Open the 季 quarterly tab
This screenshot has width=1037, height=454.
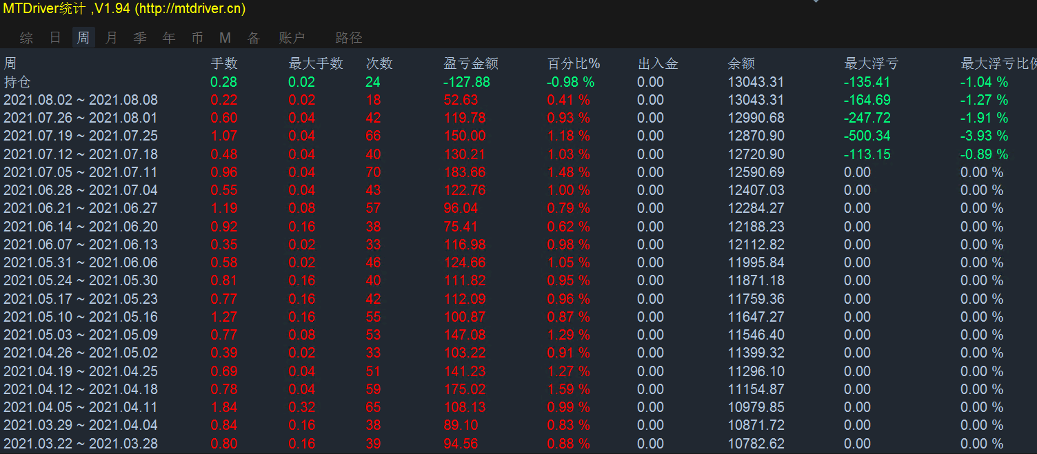click(140, 38)
